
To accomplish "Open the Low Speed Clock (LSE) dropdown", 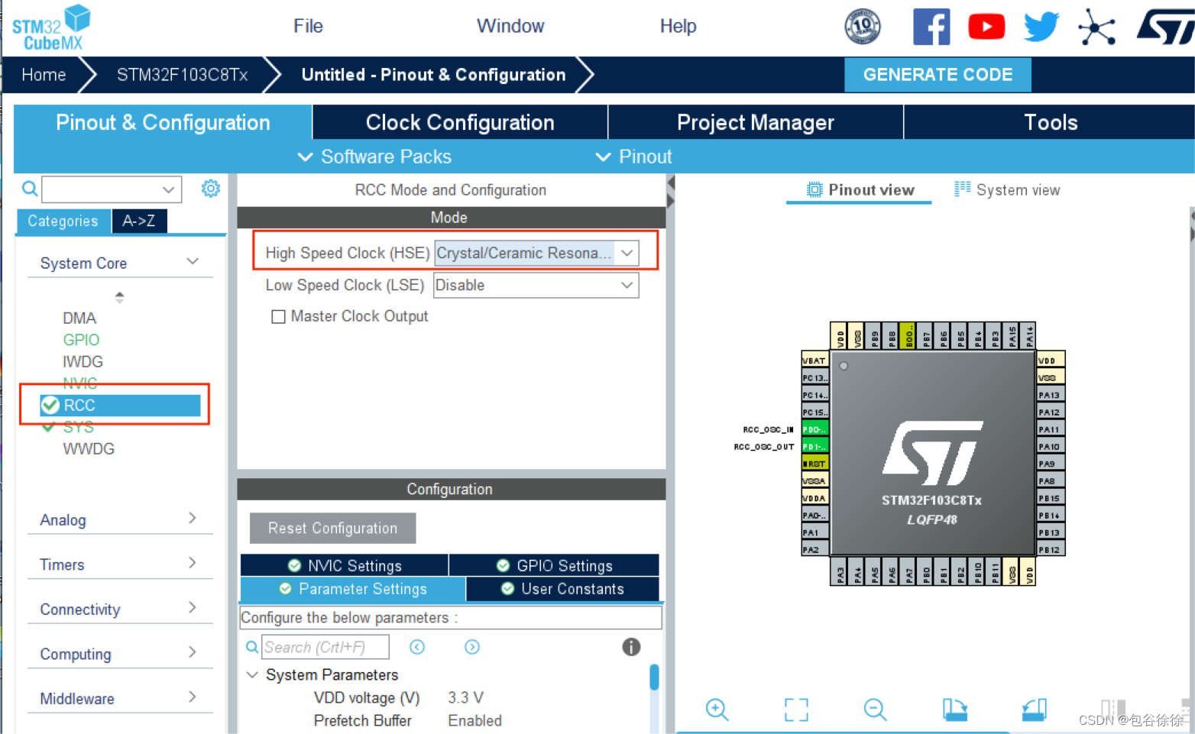I will 536,285.
